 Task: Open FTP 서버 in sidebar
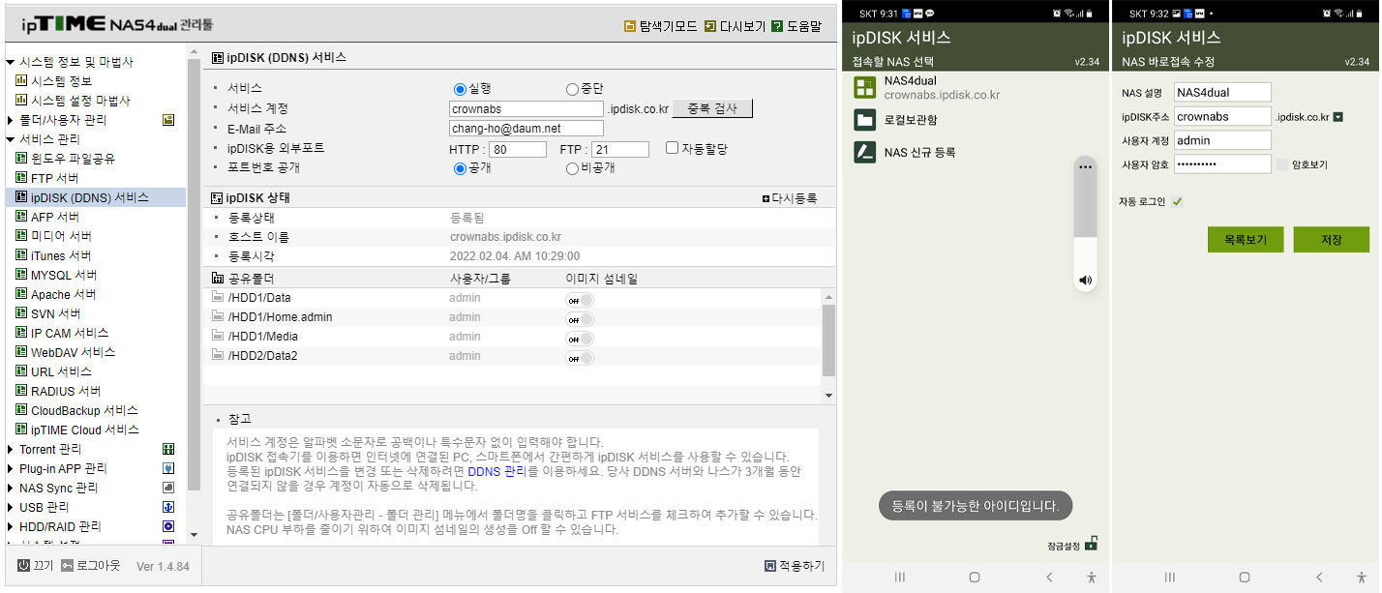[55, 178]
